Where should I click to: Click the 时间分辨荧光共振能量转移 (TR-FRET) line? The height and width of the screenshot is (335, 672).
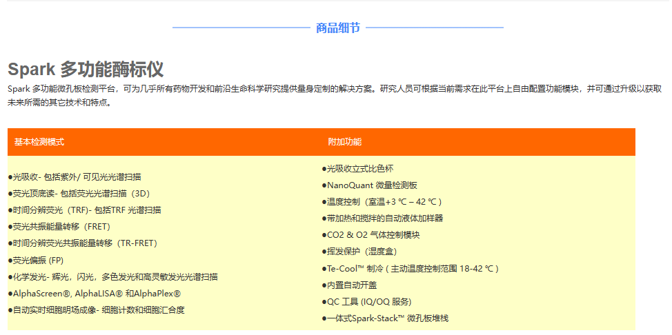(x=83, y=243)
